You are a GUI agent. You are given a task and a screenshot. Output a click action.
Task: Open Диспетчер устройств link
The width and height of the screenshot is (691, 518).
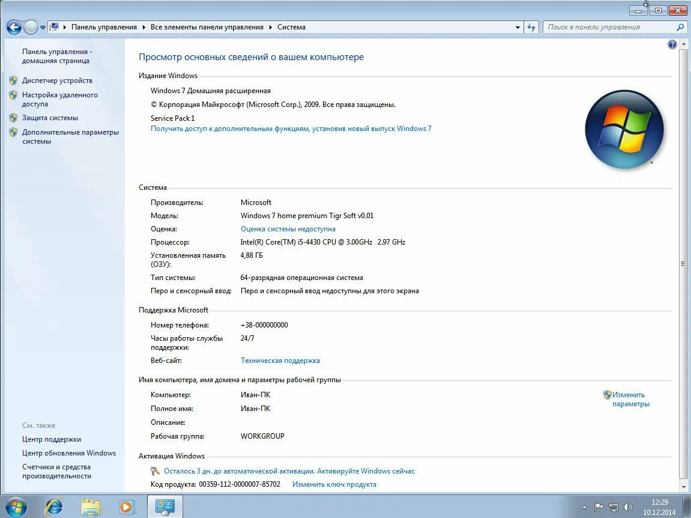point(57,81)
